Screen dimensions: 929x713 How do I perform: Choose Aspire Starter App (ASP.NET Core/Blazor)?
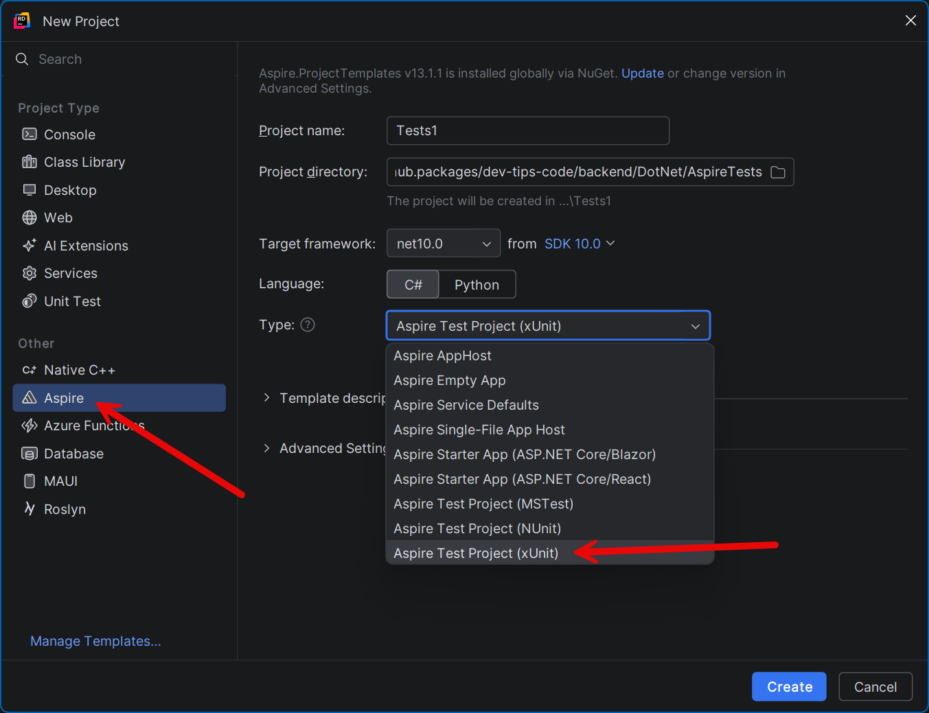coord(550,454)
